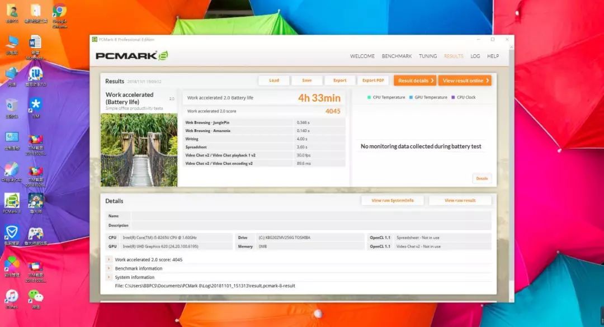The image size is (604, 327).
Task: Click the Description input field in Details
Action: click(x=312, y=225)
